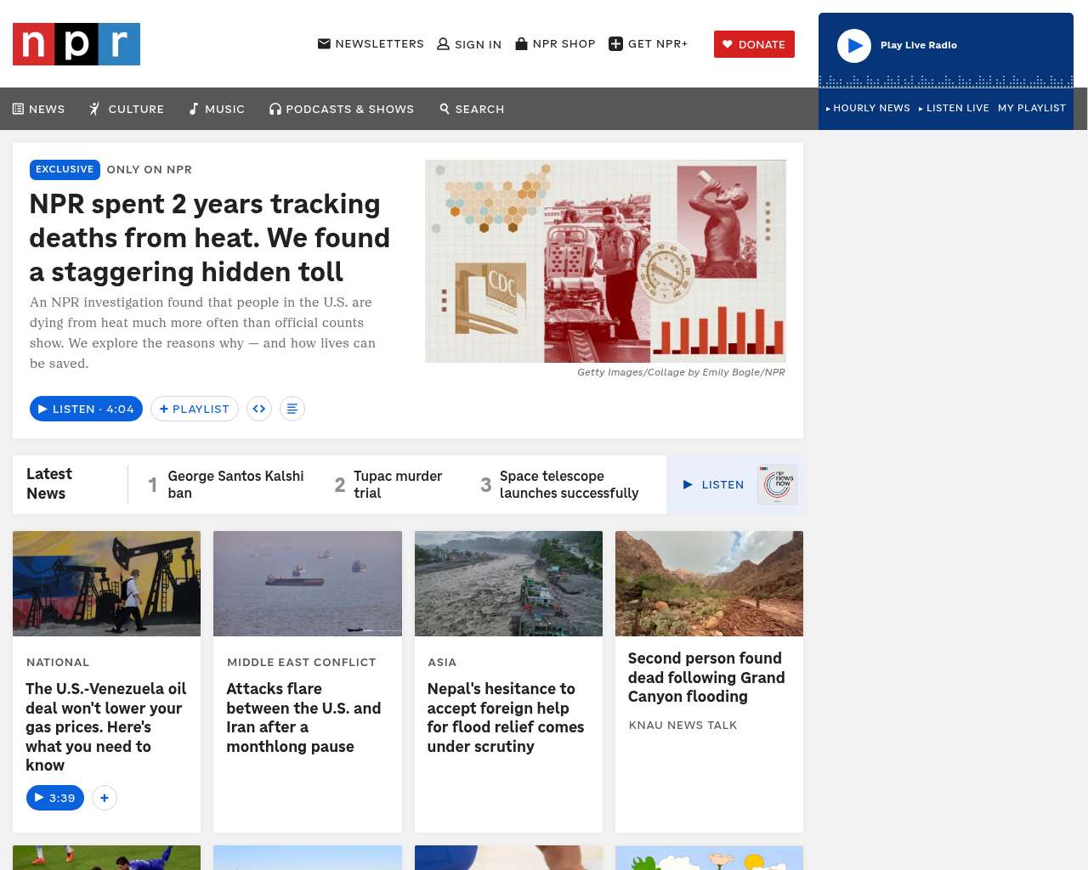Open the transcript icon beside embed button
1088x870 pixels.
[x=292, y=409]
